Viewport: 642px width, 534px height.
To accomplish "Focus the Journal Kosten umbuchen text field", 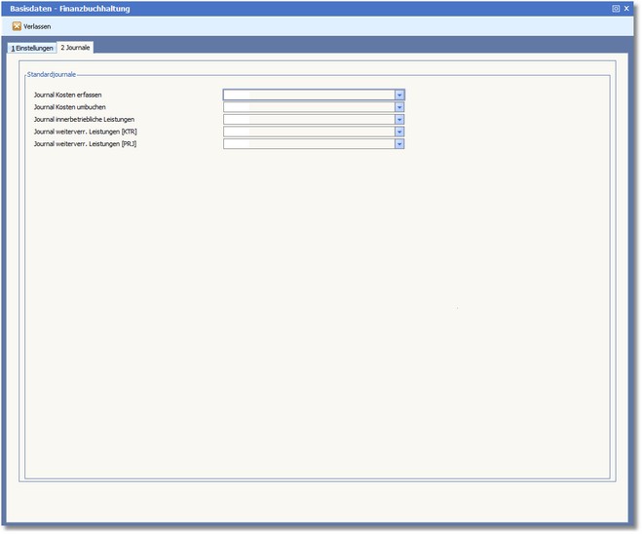I will click(x=309, y=107).
